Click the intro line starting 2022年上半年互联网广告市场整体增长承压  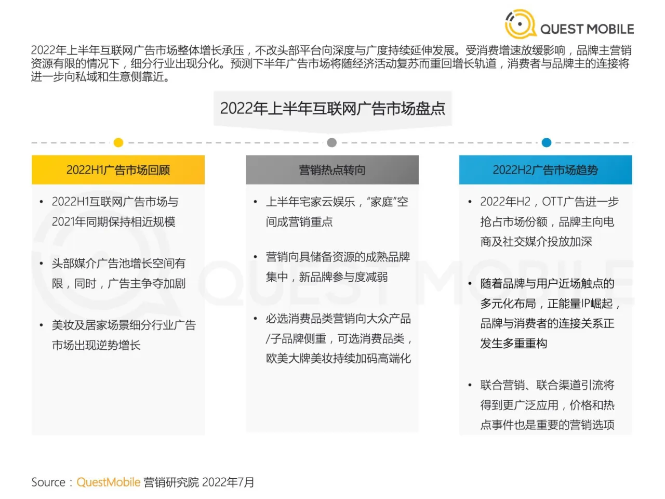click(x=331, y=50)
